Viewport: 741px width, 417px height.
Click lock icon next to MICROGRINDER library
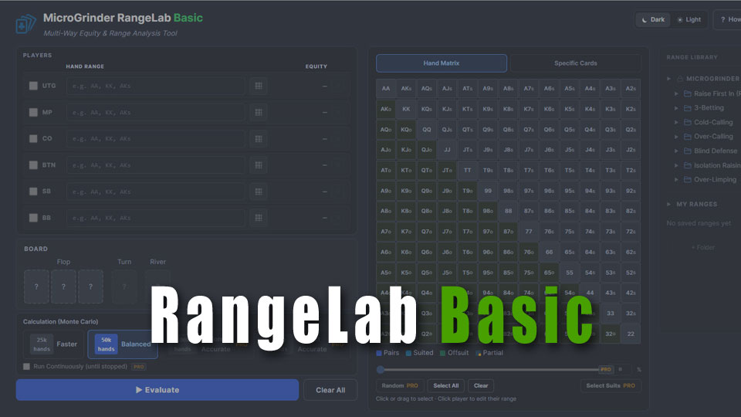tap(680, 79)
